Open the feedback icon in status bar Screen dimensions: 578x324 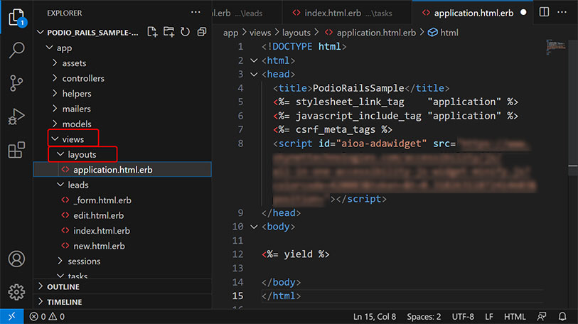542,317
